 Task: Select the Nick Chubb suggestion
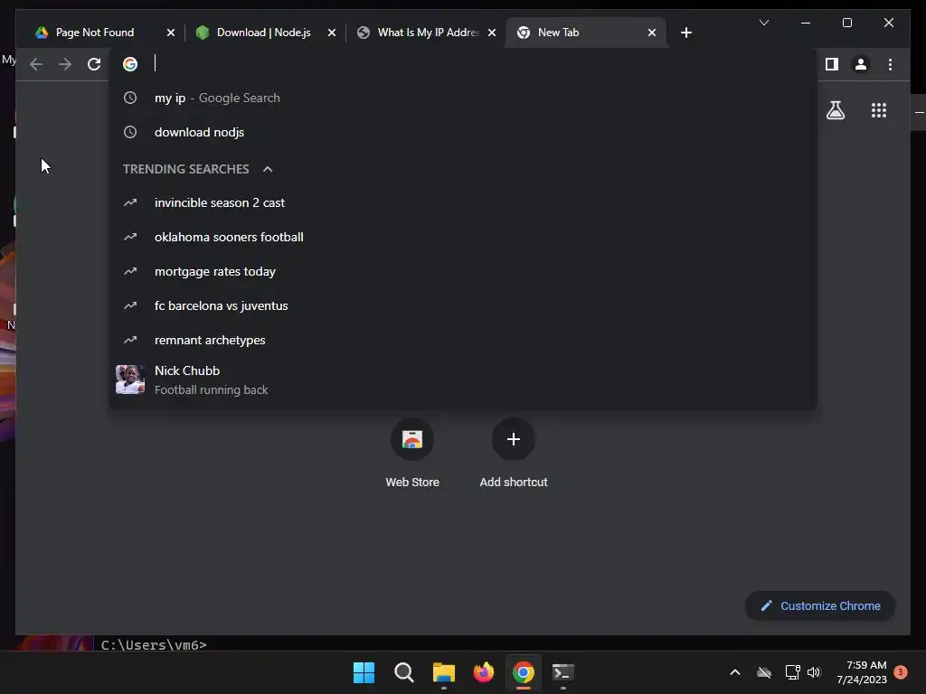point(463,380)
